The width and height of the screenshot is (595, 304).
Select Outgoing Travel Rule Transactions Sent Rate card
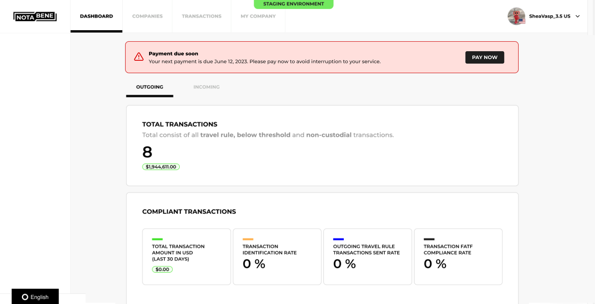click(367, 256)
